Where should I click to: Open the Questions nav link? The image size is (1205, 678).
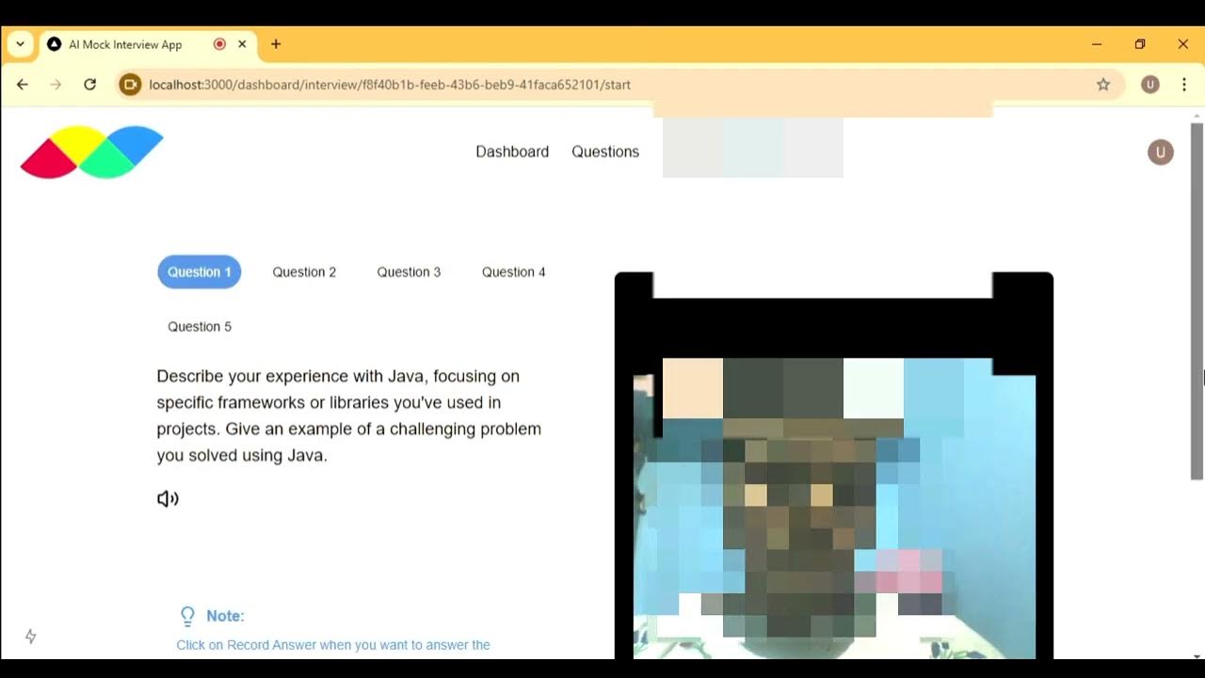pyautogui.click(x=605, y=152)
